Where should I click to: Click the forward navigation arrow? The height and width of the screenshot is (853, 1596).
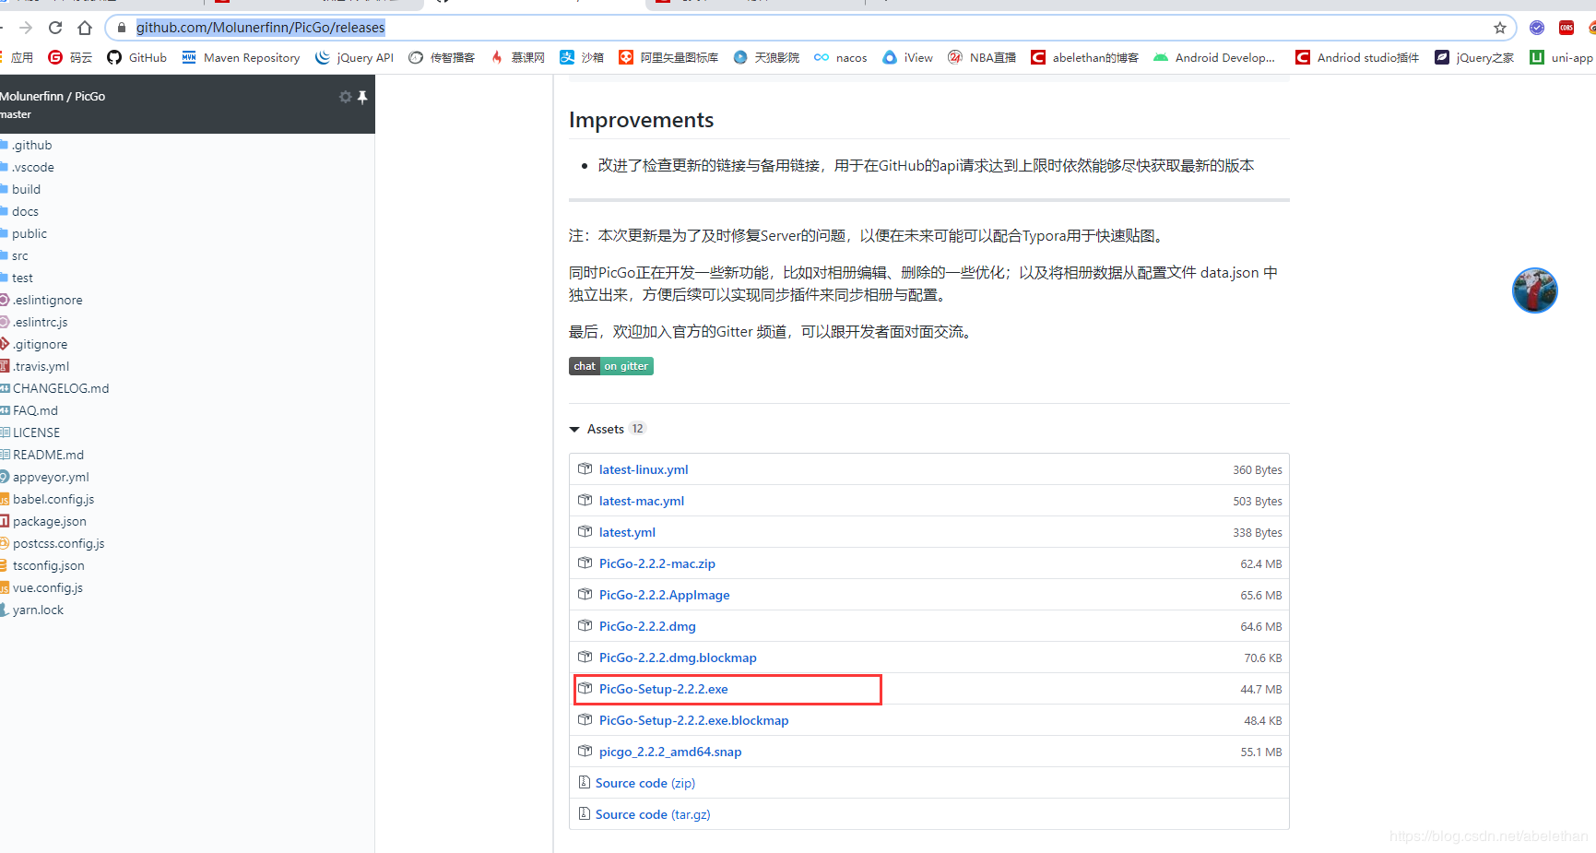26,28
